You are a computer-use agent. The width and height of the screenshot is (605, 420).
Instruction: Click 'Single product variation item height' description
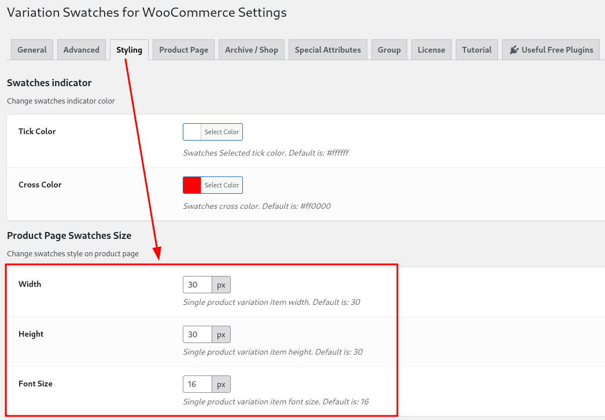(273, 352)
